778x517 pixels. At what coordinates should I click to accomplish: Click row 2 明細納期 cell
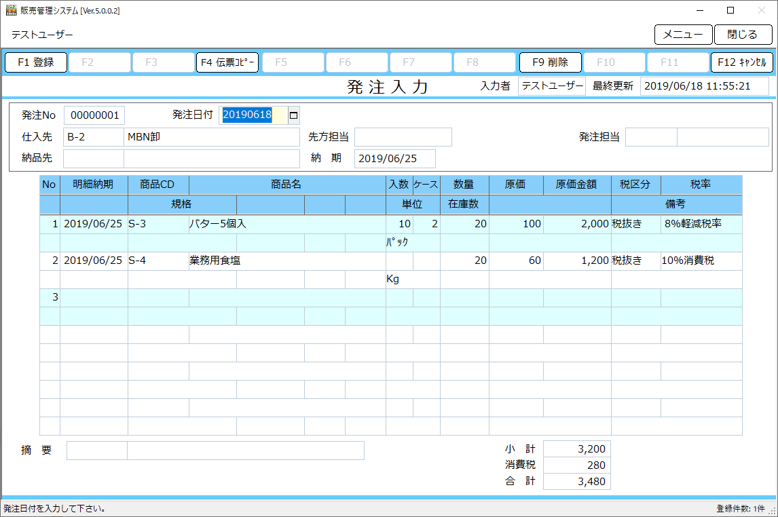click(94, 261)
